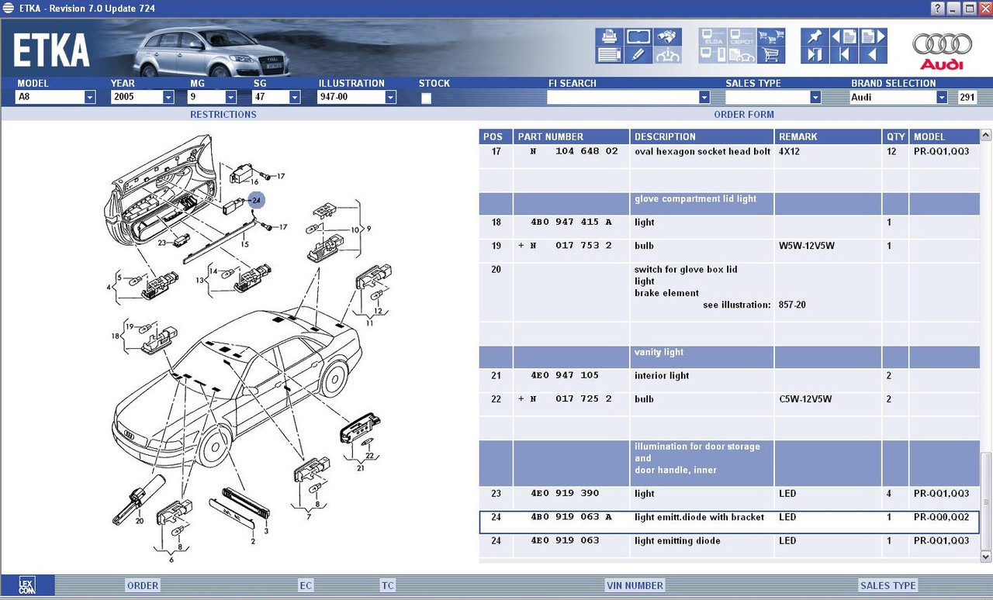993x600 pixels.
Task: Click the DESCRIPTION column header
Action: [x=702, y=136]
